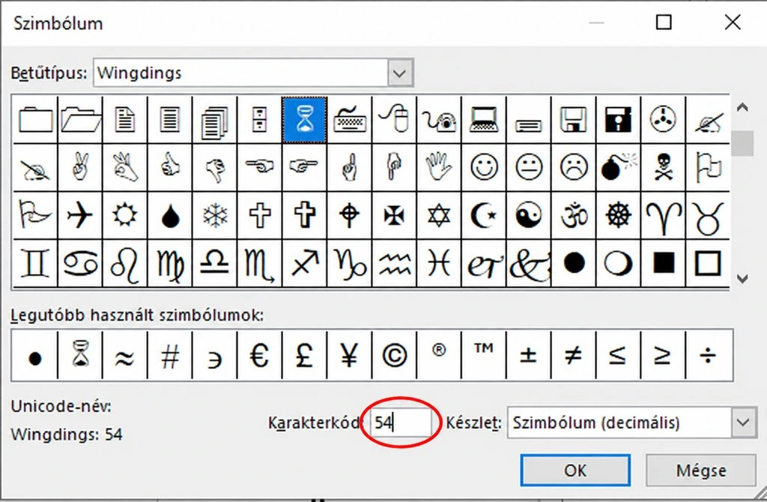This screenshot has height=502, width=767.
Task: Select the black filled square symbol
Action: [664, 263]
